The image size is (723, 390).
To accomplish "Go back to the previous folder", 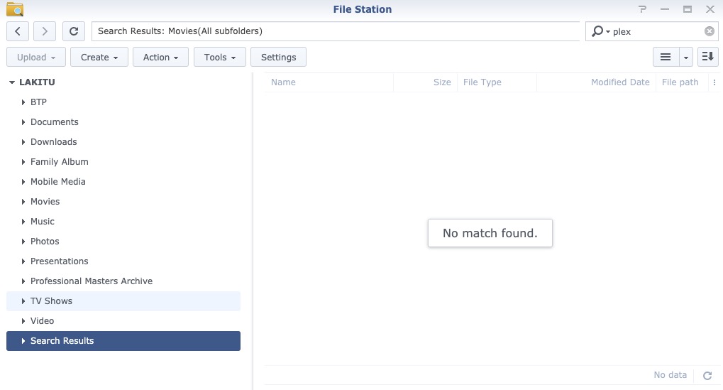I will (18, 31).
